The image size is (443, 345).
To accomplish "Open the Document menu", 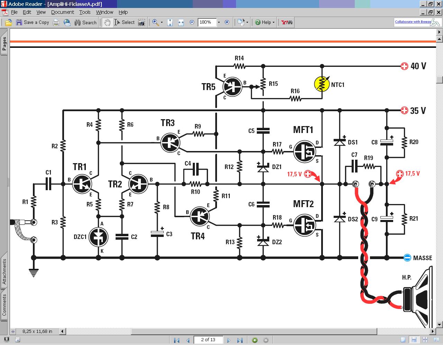I will coord(62,12).
